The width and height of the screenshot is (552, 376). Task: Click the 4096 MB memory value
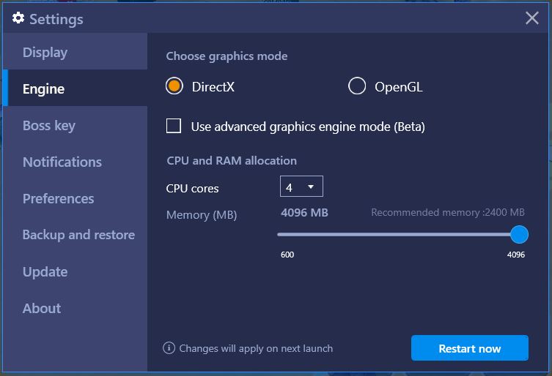pos(304,213)
